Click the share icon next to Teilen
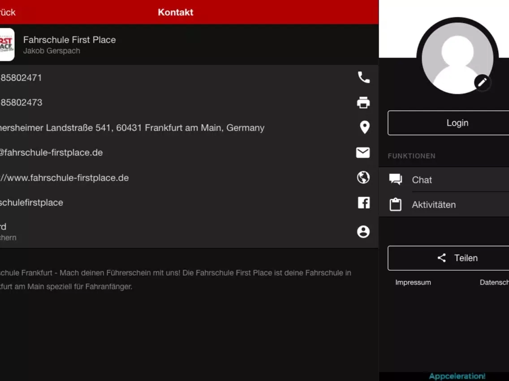 tap(441, 258)
